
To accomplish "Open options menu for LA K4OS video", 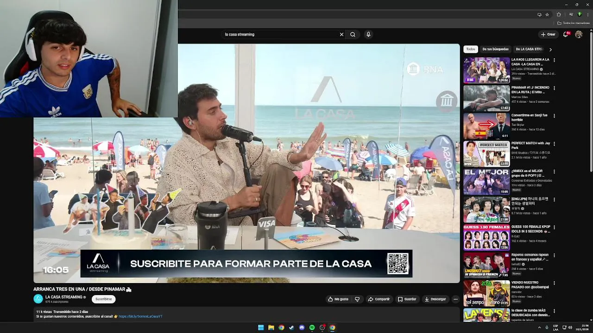I will (x=554, y=60).
